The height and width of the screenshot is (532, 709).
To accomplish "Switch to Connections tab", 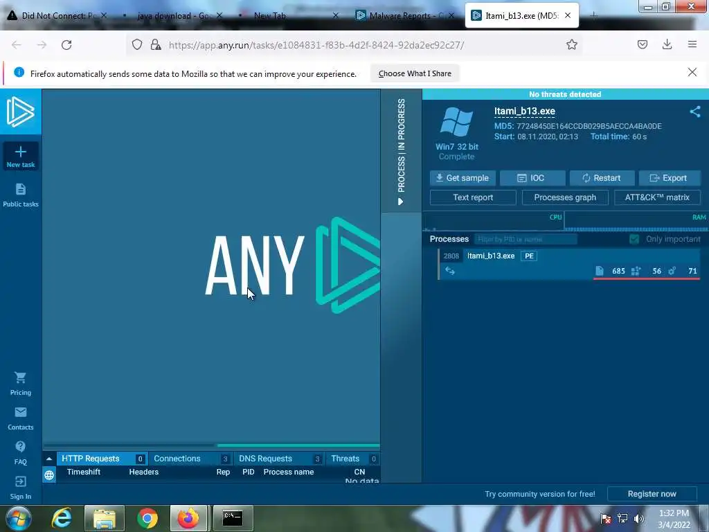I will pos(191,459).
